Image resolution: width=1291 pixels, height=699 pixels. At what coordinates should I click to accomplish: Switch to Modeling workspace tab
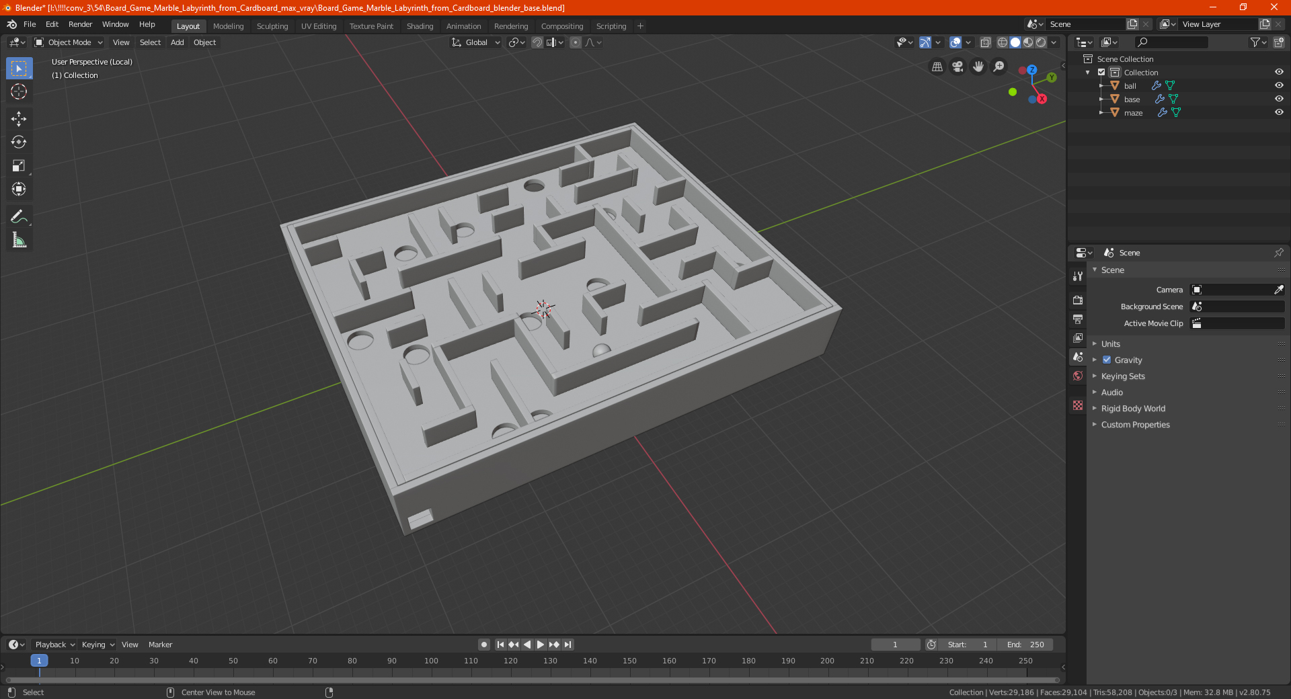228,26
